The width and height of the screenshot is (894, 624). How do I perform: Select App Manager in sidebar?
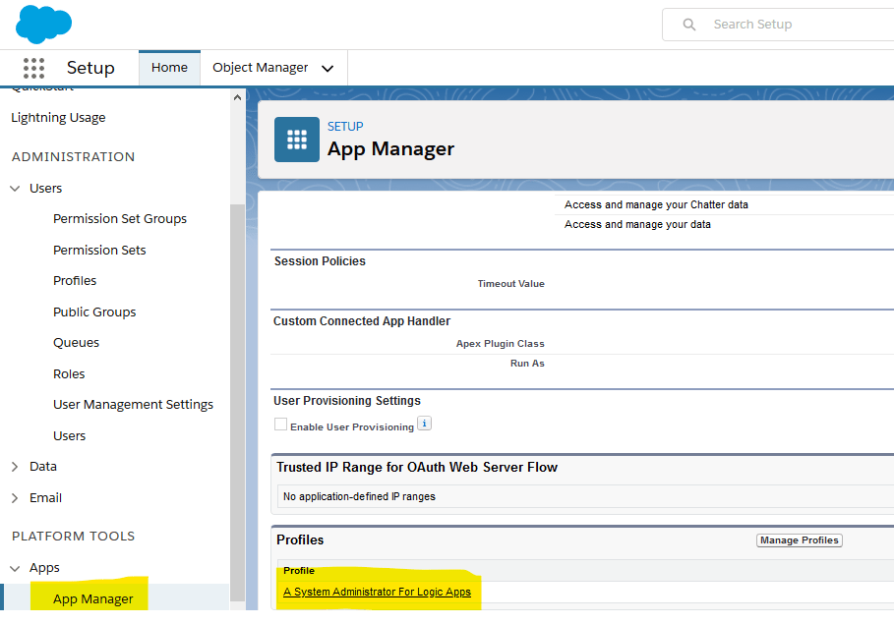[x=92, y=599]
